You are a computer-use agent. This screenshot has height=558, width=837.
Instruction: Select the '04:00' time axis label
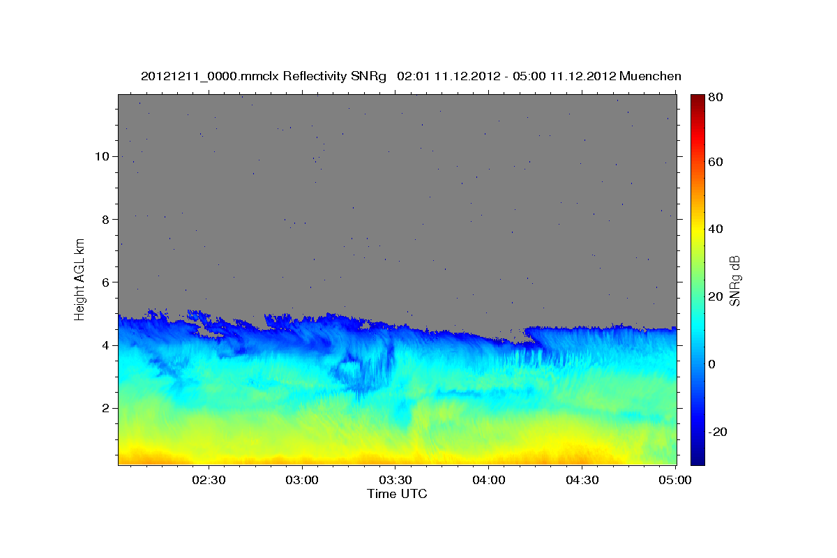[x=489, y=480]
